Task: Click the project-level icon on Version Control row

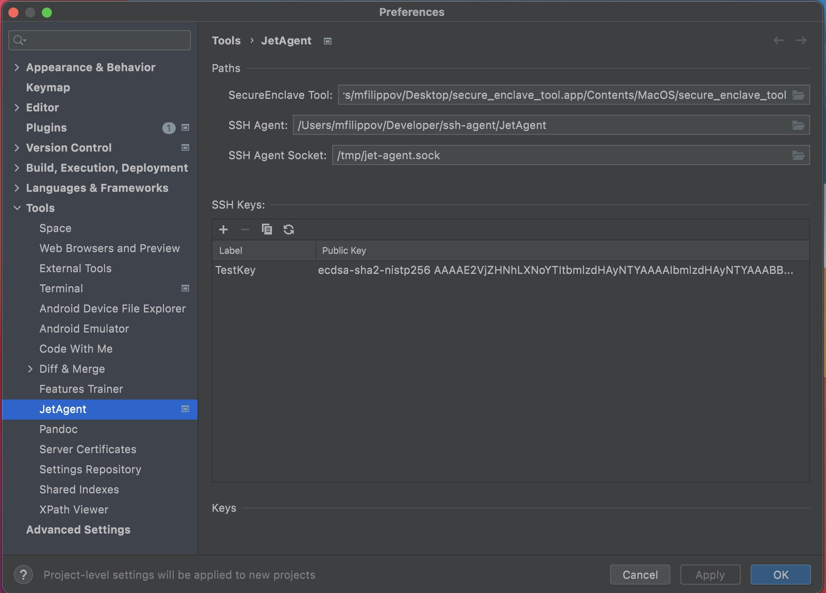Action: coord(185,147)
